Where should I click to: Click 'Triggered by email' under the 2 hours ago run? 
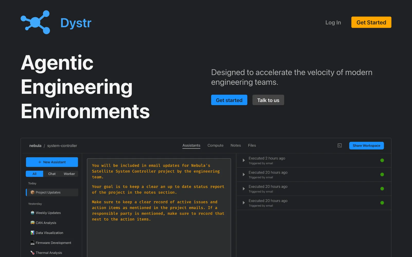pyautogui.click(x=261, y=163)
